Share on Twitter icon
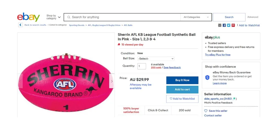270x119 pixels. [229, 25]
